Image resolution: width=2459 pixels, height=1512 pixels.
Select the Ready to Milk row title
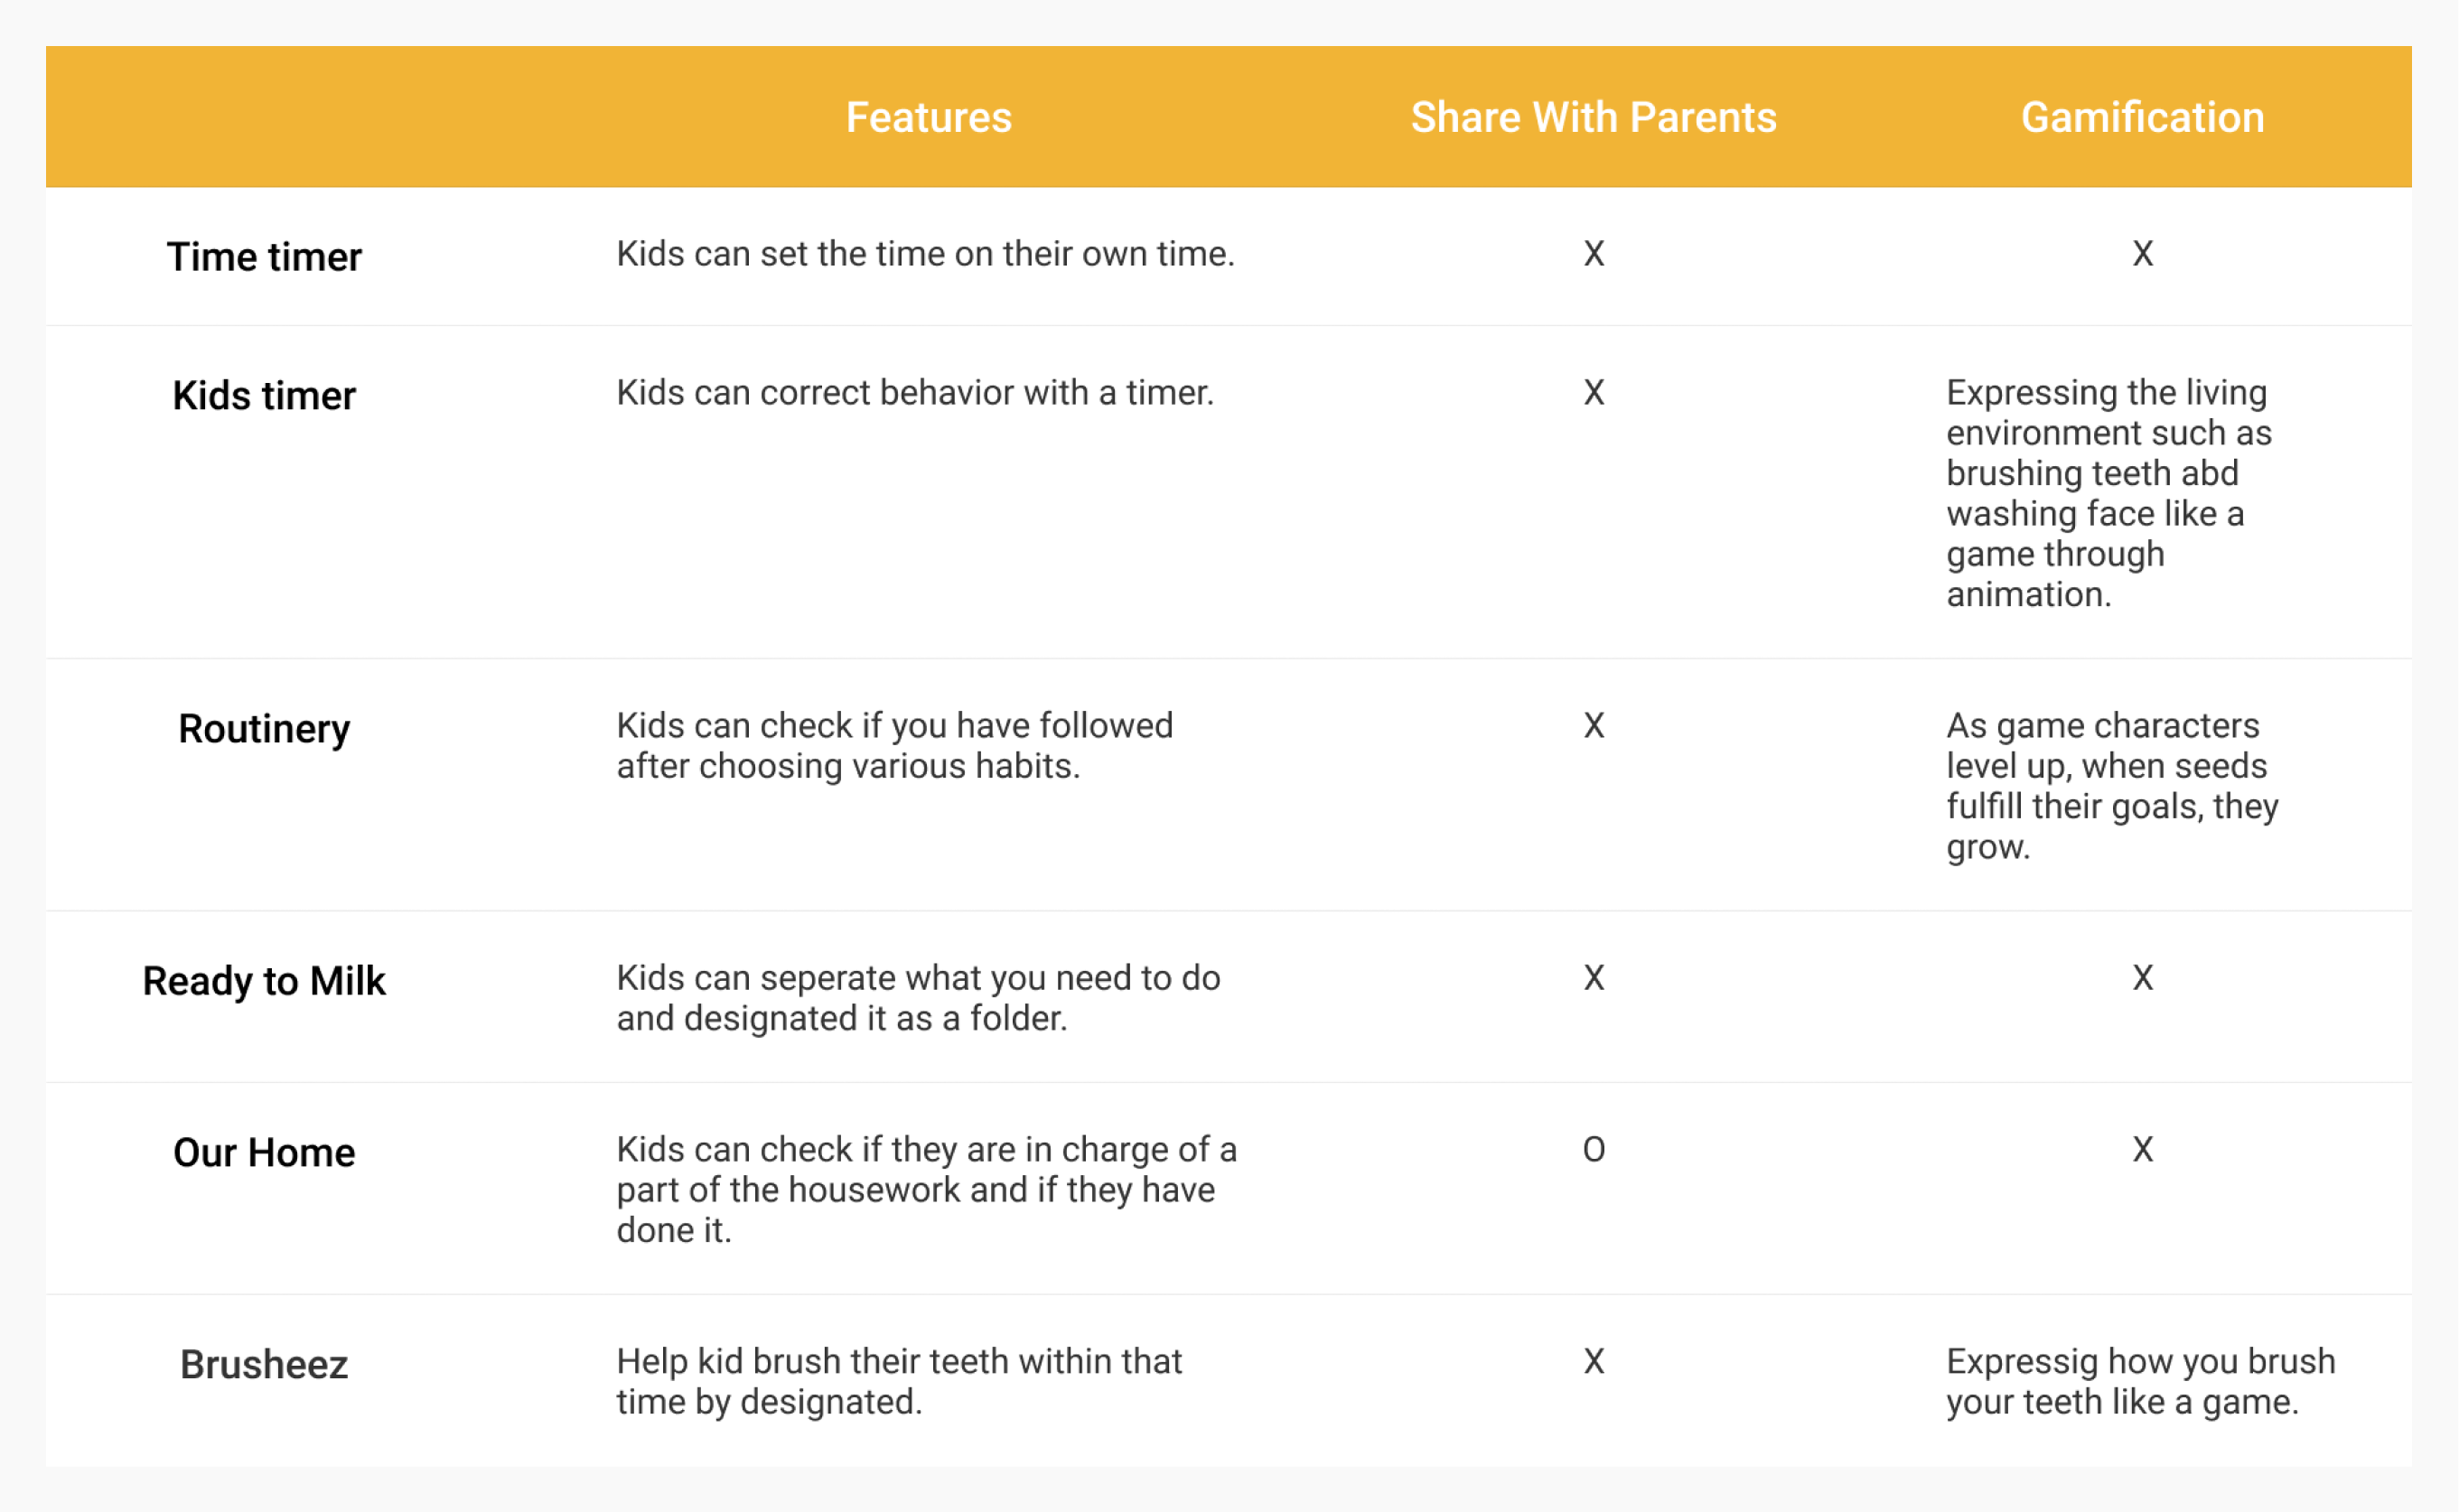click(x=264, y=981)
